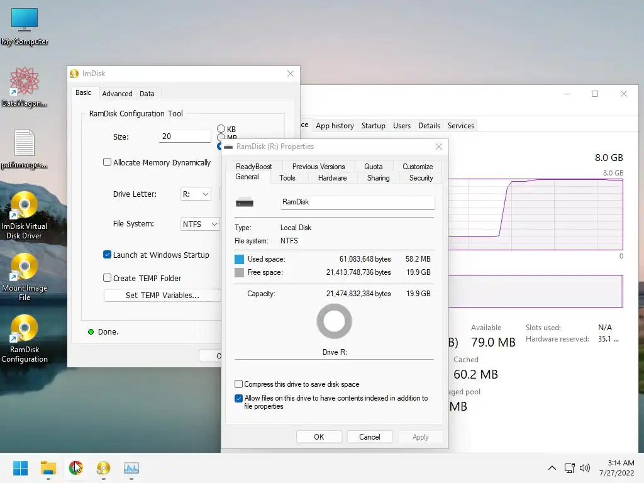Open the RamDisk Configuration desktop shortcut
The height and width of the screenshot is (483, 644).
tap(25, 339)
